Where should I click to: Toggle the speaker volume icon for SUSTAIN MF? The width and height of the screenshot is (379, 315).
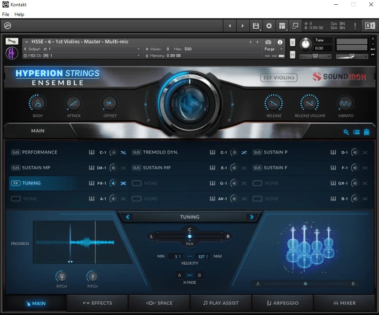click(234, 168)
